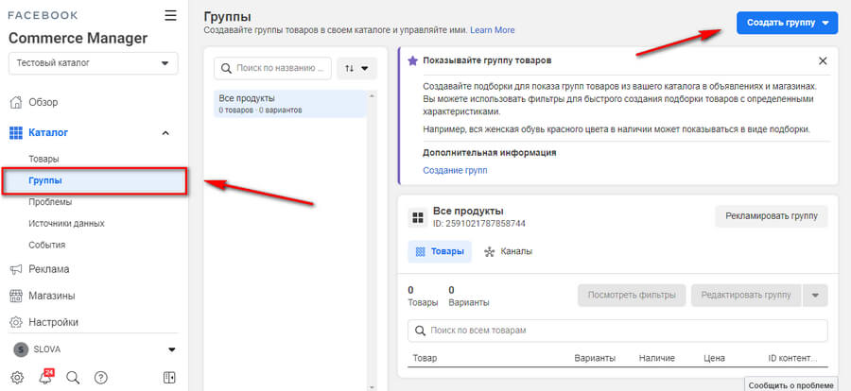Click the hamburger menu icon
The image size is (851, 391).
pyautogui.click(x=170, y=15)
